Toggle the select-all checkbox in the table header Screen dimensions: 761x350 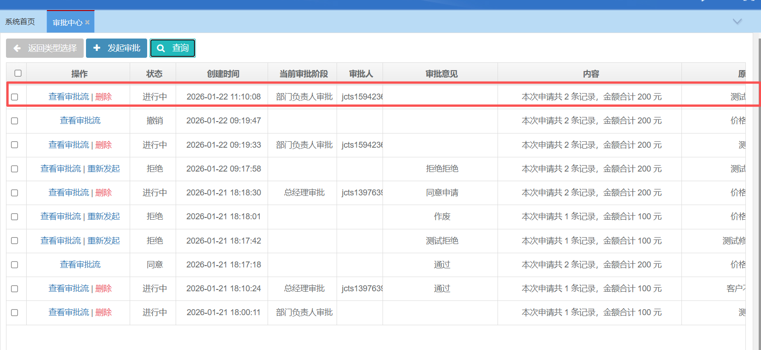[18, 73]
